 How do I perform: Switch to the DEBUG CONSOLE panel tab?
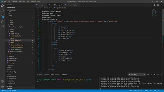point(55,75)
